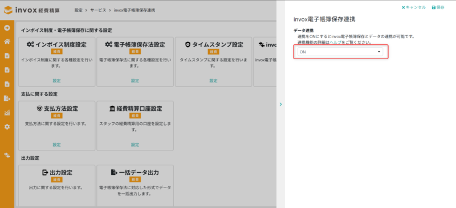This screenshot has height=208, width=456.
Task: Click the 経費 badge on タイムスタンプ設定 card
Action: 213,52
